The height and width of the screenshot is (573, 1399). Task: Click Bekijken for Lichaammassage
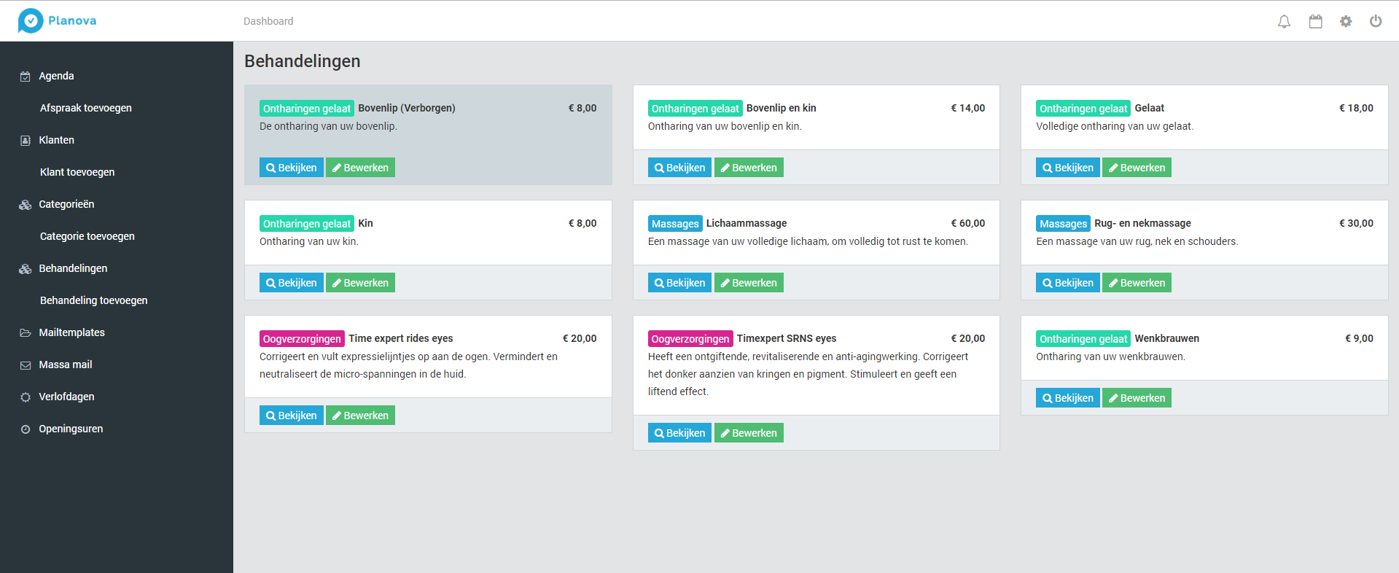point(679,283)
